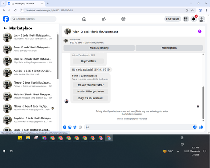Choose a GIF icon in composer
210x168 pixels.
80,127
